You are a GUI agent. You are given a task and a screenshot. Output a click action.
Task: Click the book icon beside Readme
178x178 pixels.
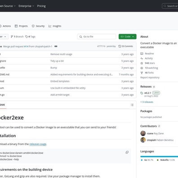pos(142,53)
